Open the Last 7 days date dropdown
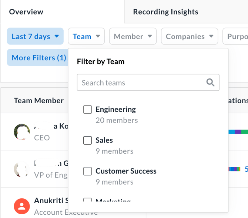This screenshot has width=248, height=218. (35, 36)
